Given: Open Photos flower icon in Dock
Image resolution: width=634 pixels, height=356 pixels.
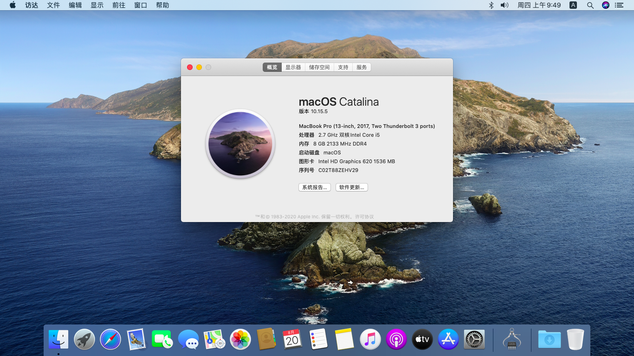Looking at the screenshot, I should pos(240,340).
